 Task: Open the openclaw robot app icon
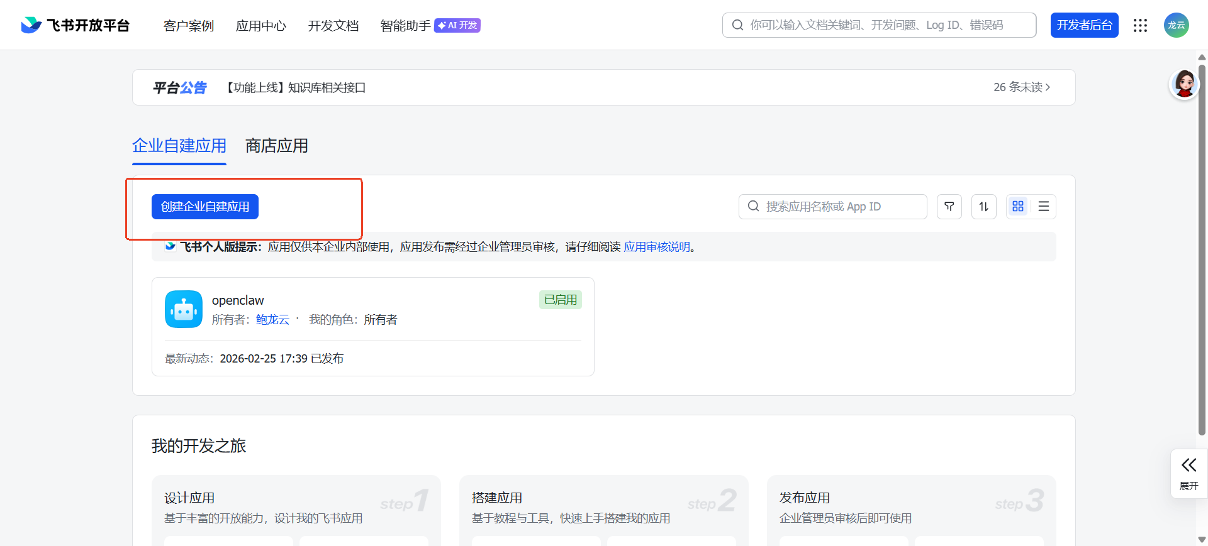184,309
